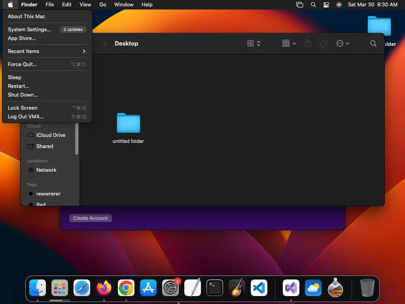Open the Group By dropdown
405x304 pixels.
tap(289, 44)
